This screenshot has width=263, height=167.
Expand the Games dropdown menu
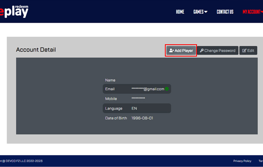tap(200, 12)
